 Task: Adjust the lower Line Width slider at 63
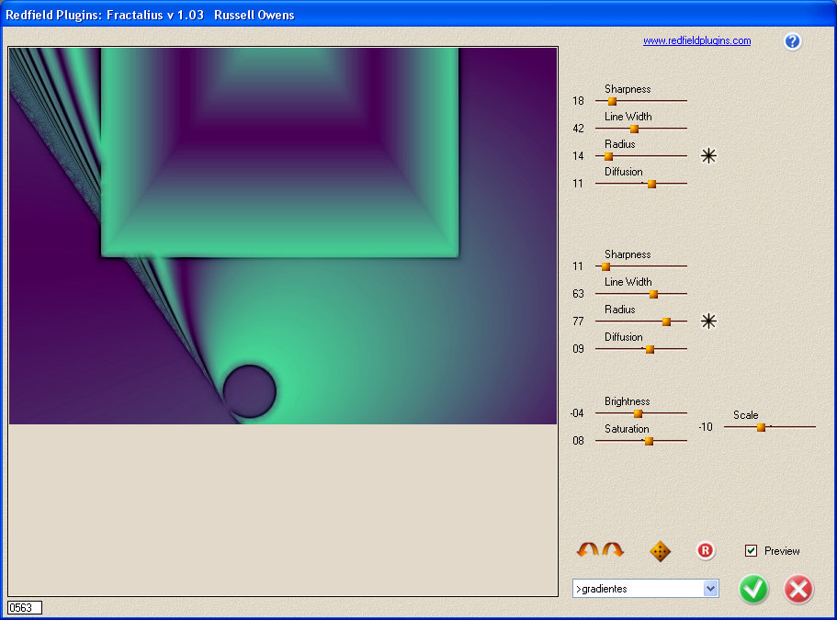pos(653,294)
